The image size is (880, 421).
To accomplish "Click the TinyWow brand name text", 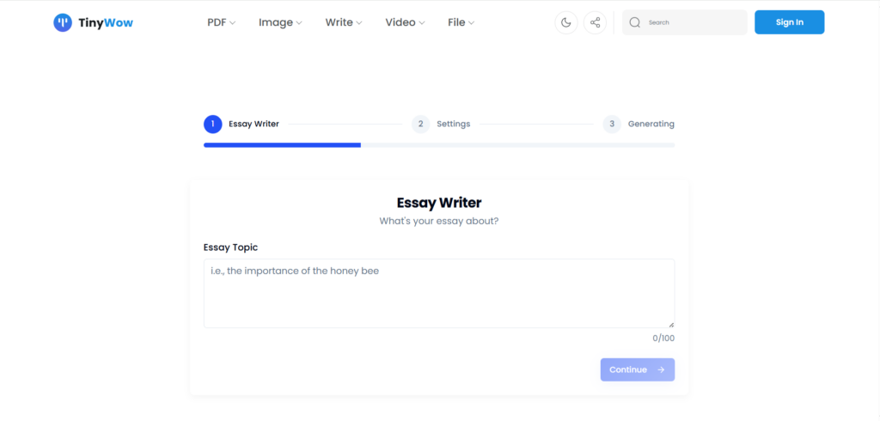I will click(106, 22).
